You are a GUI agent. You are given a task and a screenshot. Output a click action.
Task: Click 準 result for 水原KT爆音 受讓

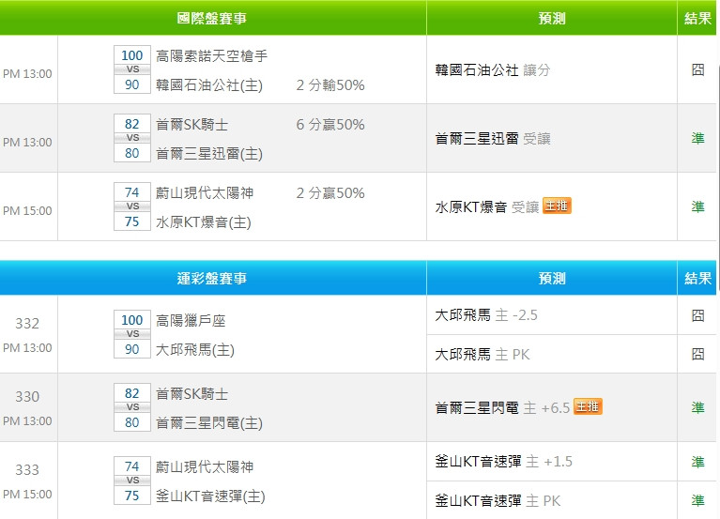pos(697,206)
